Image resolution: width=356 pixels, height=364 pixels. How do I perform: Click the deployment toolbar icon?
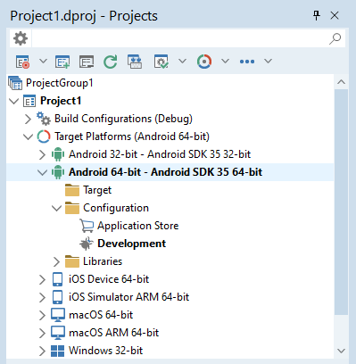[x=135, y=62]
